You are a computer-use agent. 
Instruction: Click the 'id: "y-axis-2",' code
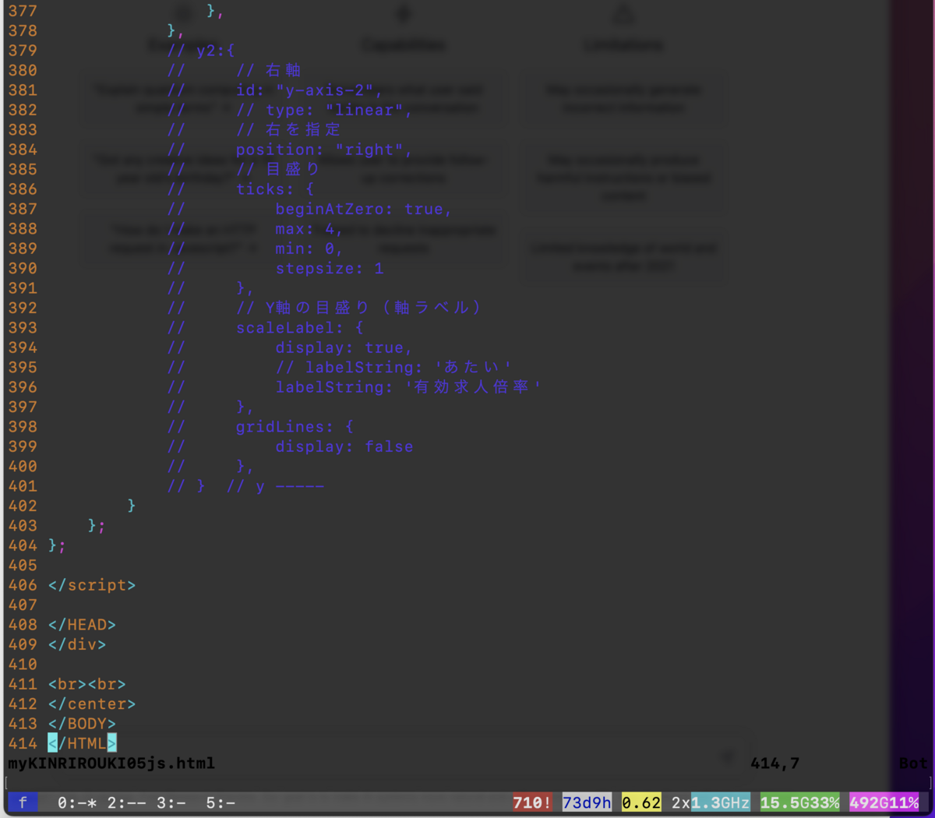pos(309,90)
